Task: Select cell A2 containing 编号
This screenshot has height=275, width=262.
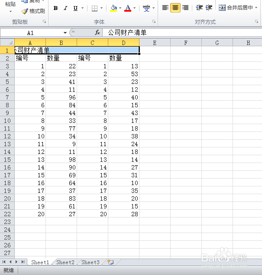Action: [30, 58]
